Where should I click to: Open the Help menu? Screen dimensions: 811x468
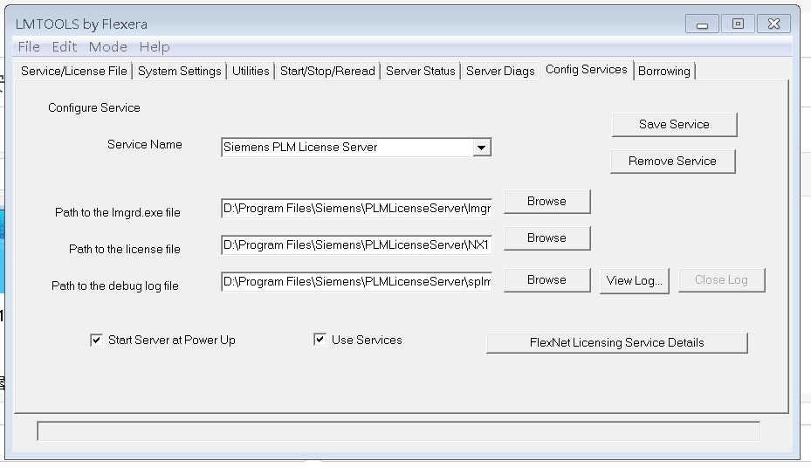click(155, 47)
